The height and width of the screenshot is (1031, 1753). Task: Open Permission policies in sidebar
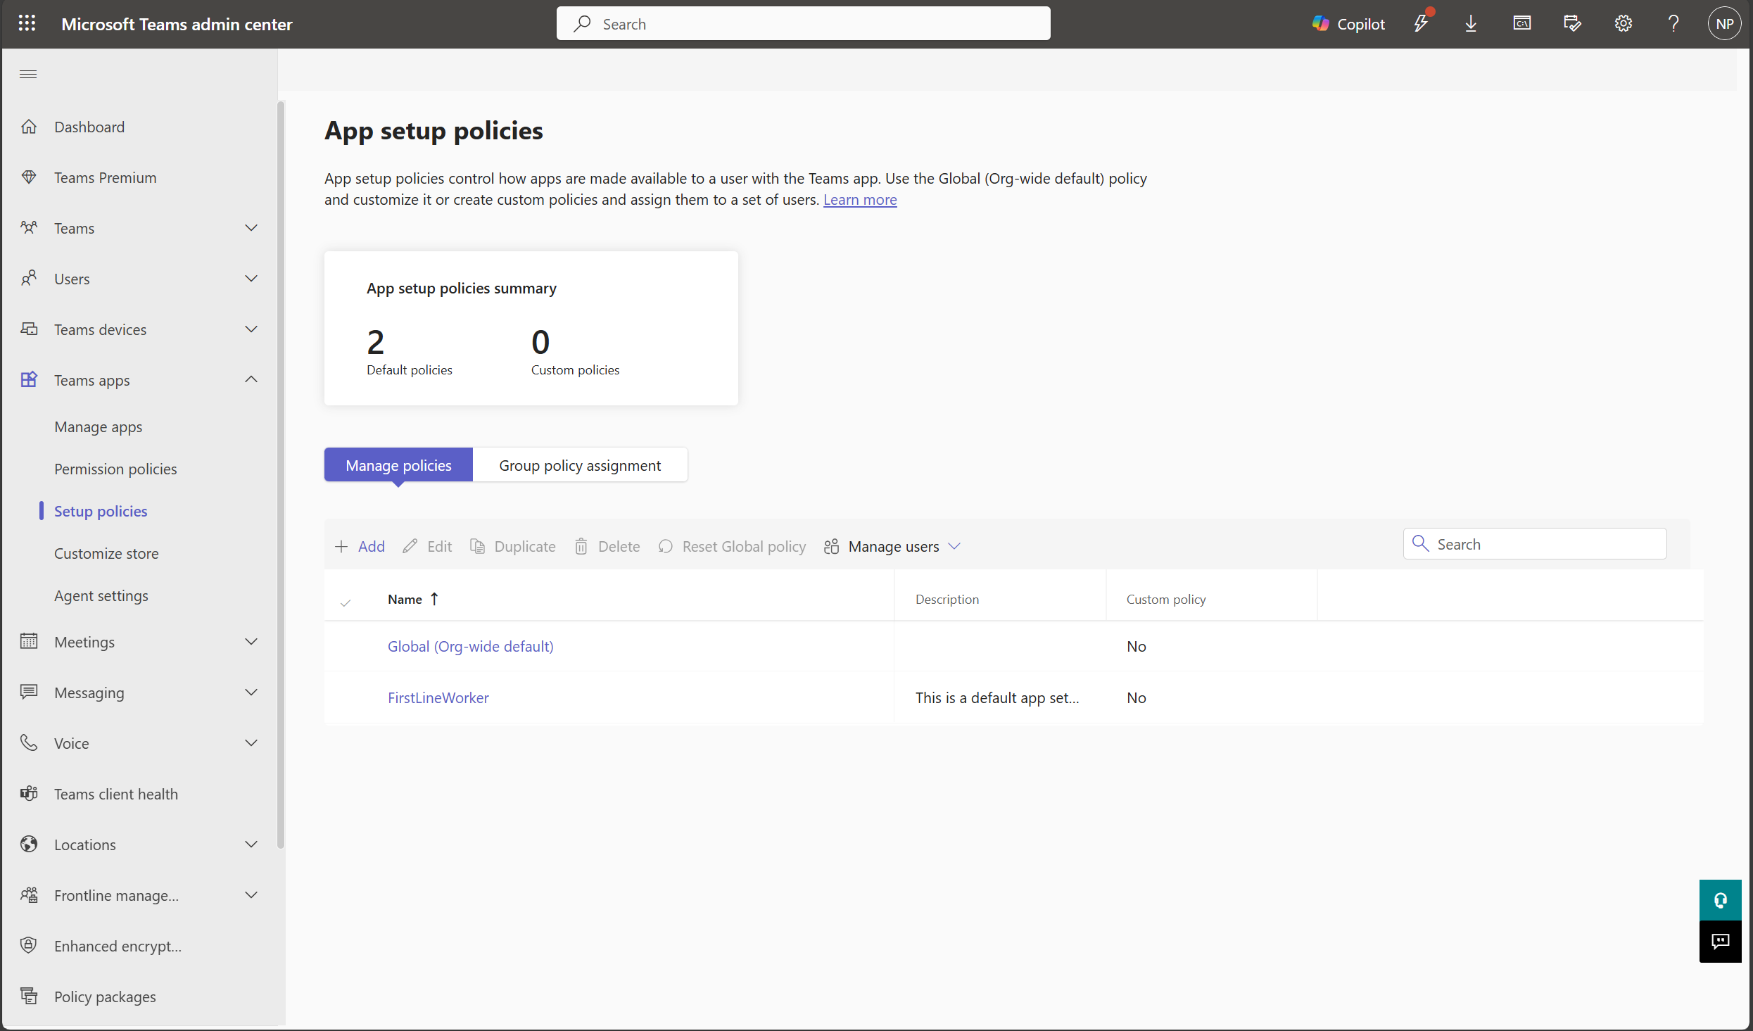coord(115,469)
